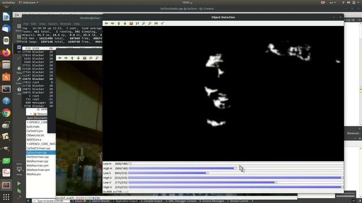
Task: Start debugging with the Qt Creator debug-run button
Action: tap(19, 191)
